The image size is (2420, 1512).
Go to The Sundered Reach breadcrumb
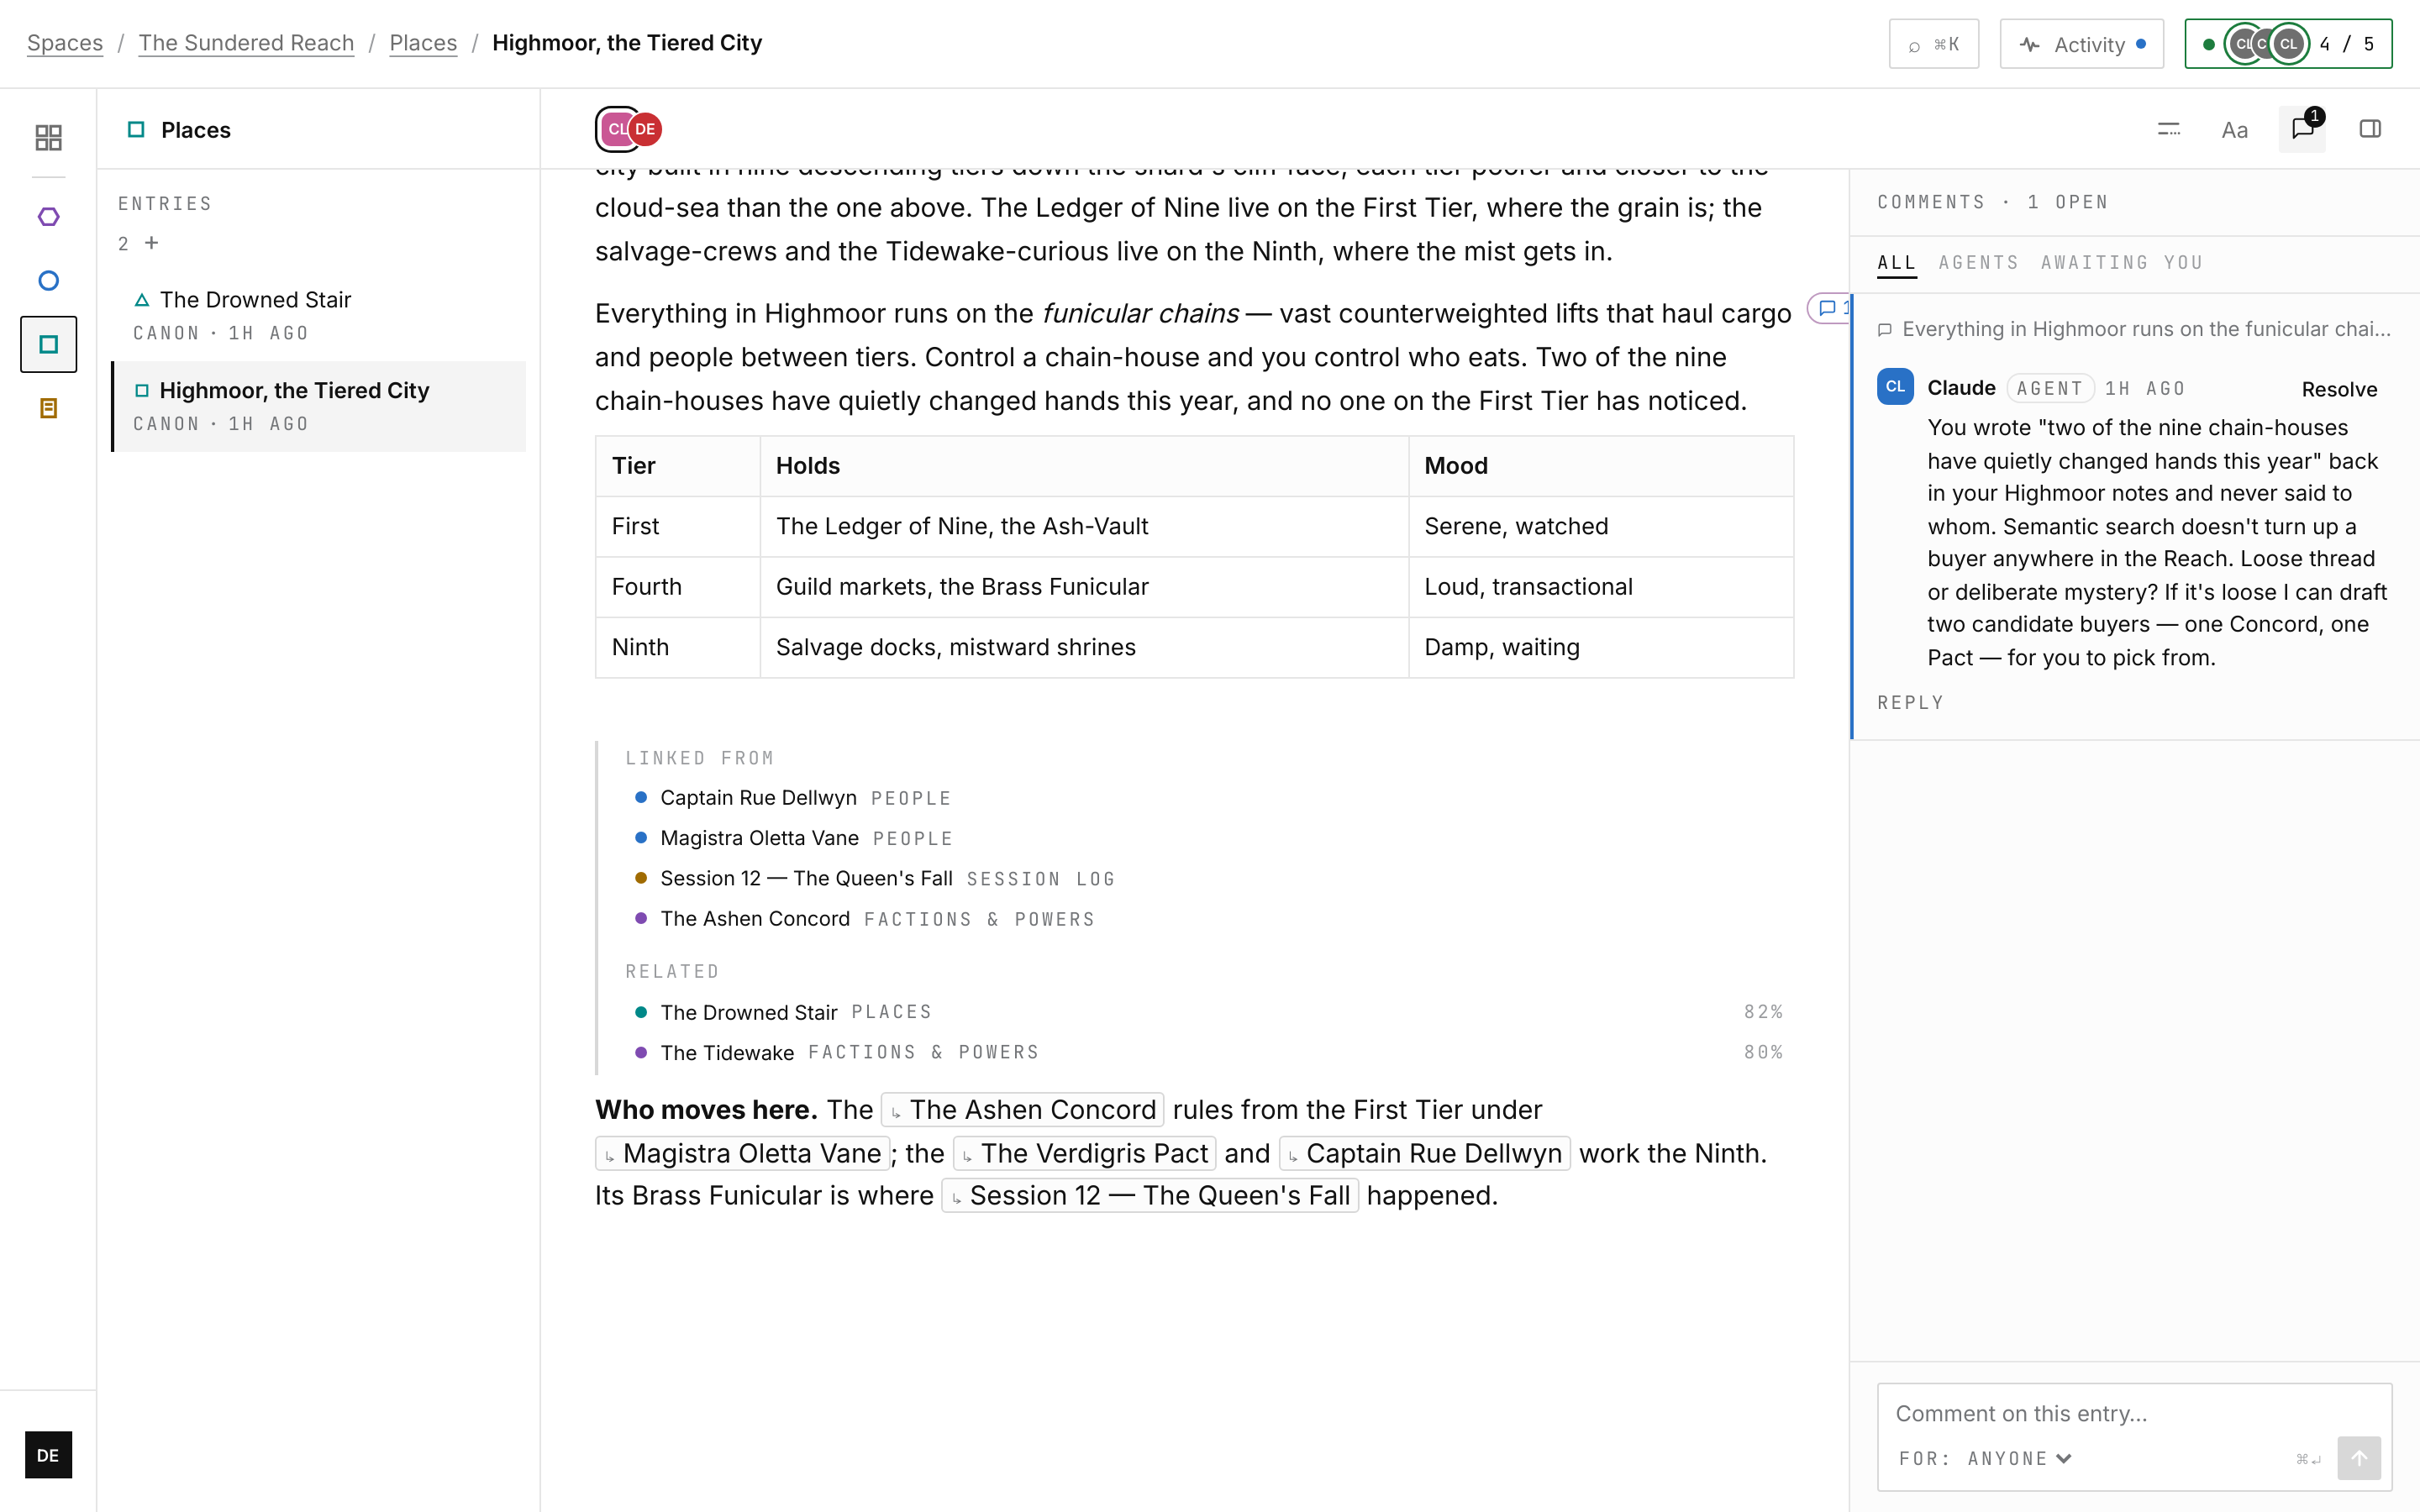[246, 43]
